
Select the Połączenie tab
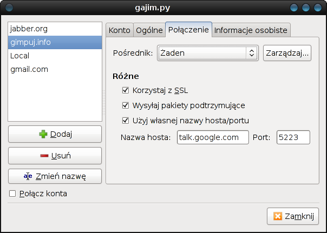[188, 30]
